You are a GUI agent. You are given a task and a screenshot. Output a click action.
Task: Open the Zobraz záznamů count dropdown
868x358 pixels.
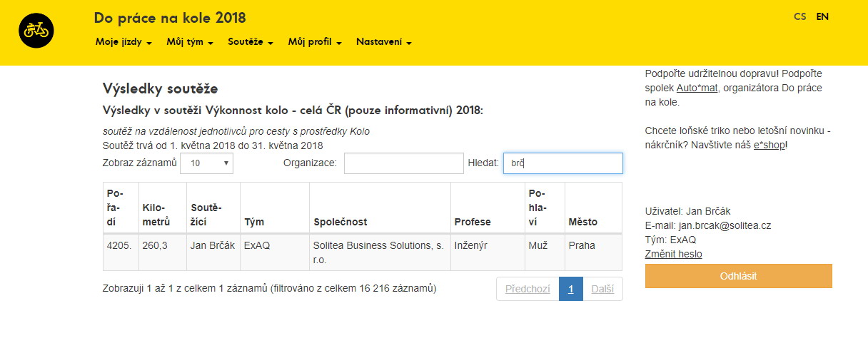206,163
